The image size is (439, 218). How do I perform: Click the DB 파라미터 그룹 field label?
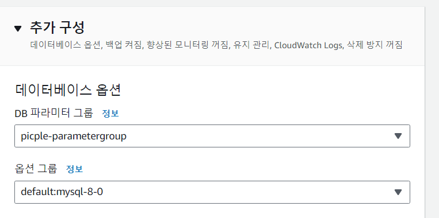pos(54,114)
